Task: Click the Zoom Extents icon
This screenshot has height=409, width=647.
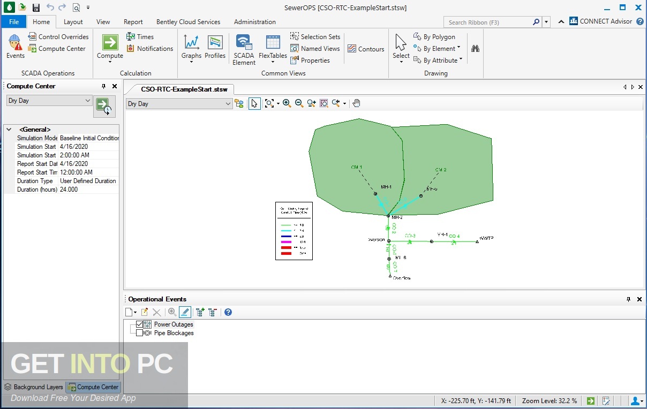Action: (269, 103)
